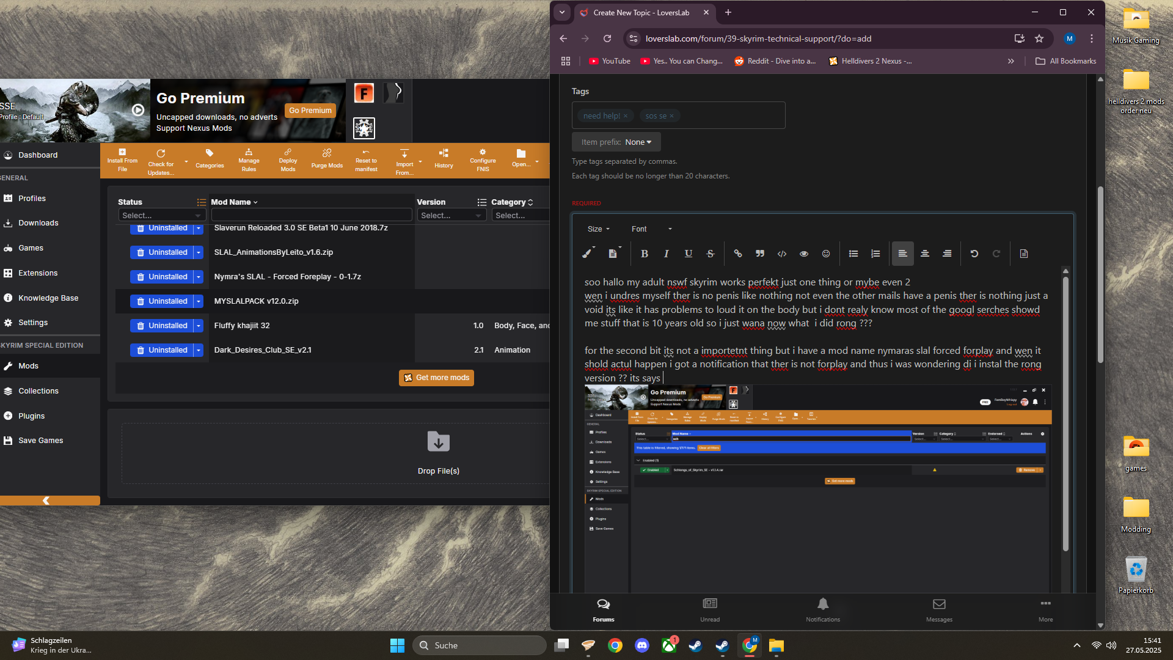Expand actions arrow for Dark_Desires_Club_SE_v2.1
Viewport: 1173px width, 660px height.
coord(199,350)
